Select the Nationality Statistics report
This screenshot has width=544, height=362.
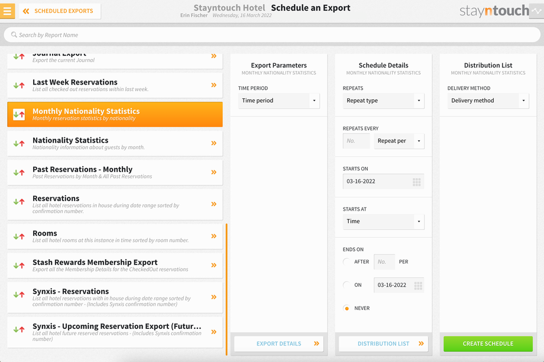(115, 143)
